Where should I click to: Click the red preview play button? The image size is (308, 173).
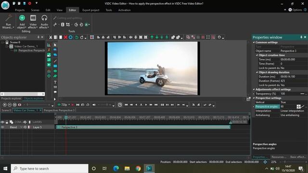[x=73, y=105]
